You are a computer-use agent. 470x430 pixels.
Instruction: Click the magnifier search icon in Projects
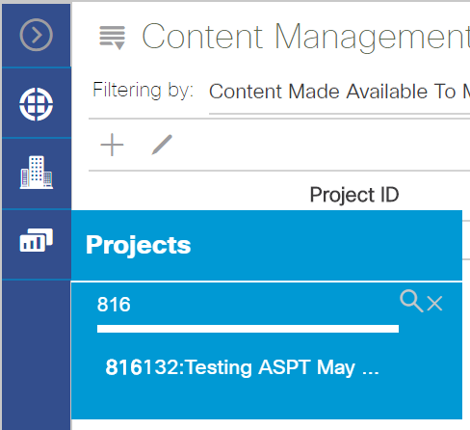411,301
